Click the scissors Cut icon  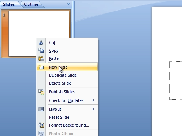[41, 42]
